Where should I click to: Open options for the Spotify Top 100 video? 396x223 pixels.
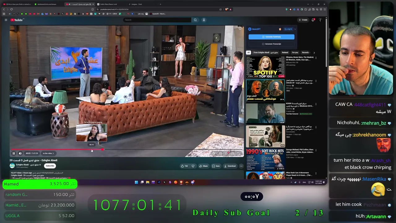click(x=316, y=58)
